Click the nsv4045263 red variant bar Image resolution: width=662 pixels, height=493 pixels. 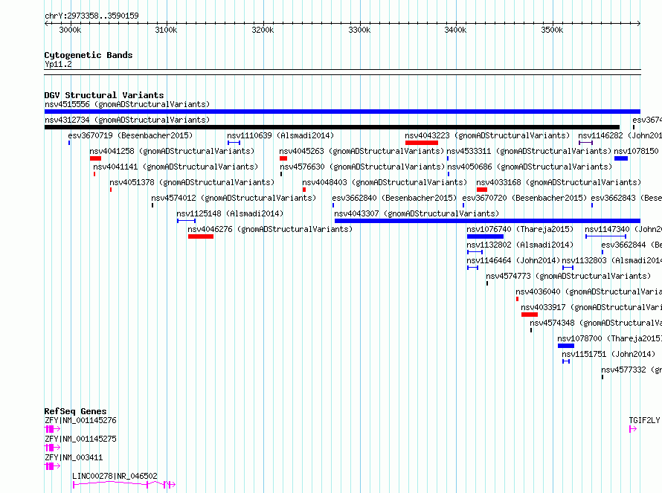pyautogui.click(x=283, y=158)
